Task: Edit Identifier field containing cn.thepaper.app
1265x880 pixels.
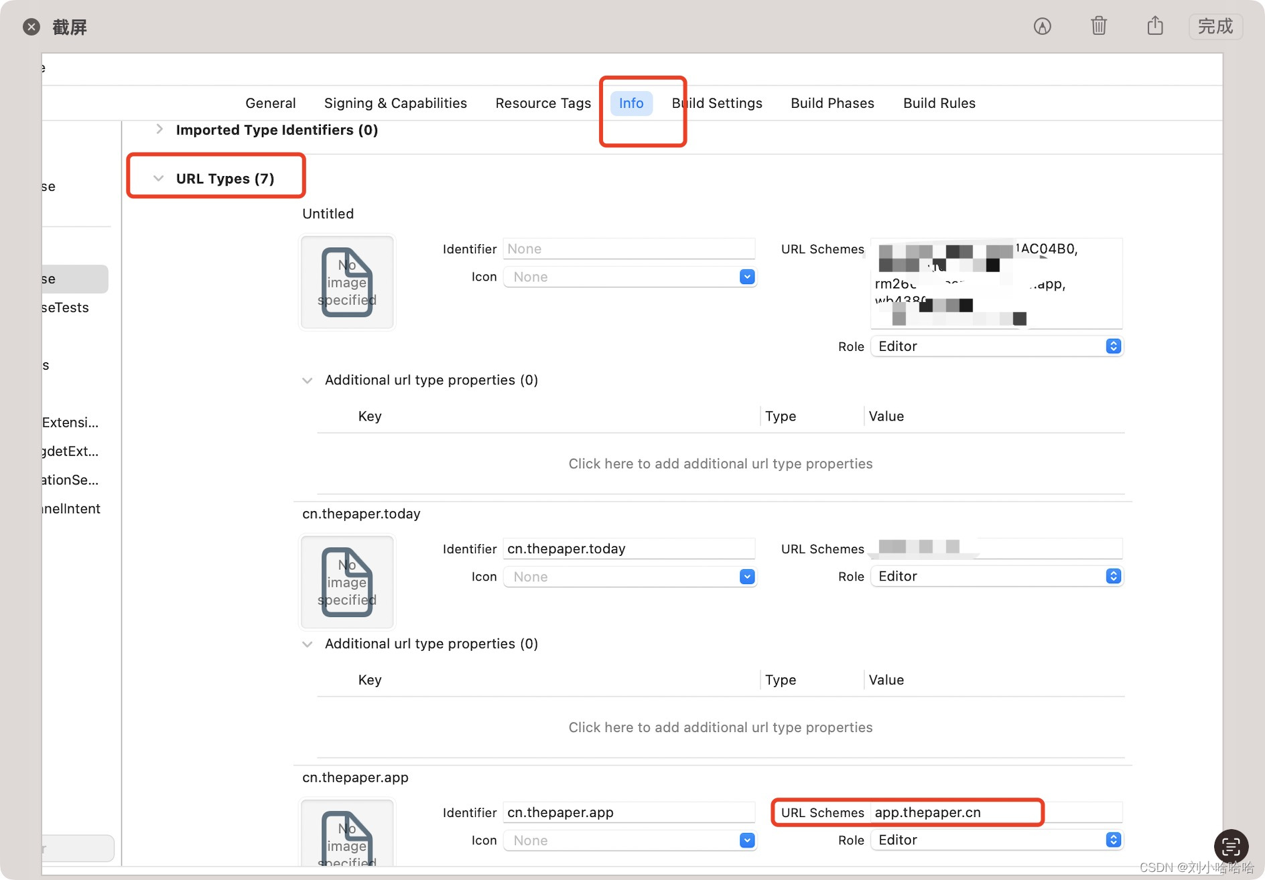Action: tap(629, 812)
